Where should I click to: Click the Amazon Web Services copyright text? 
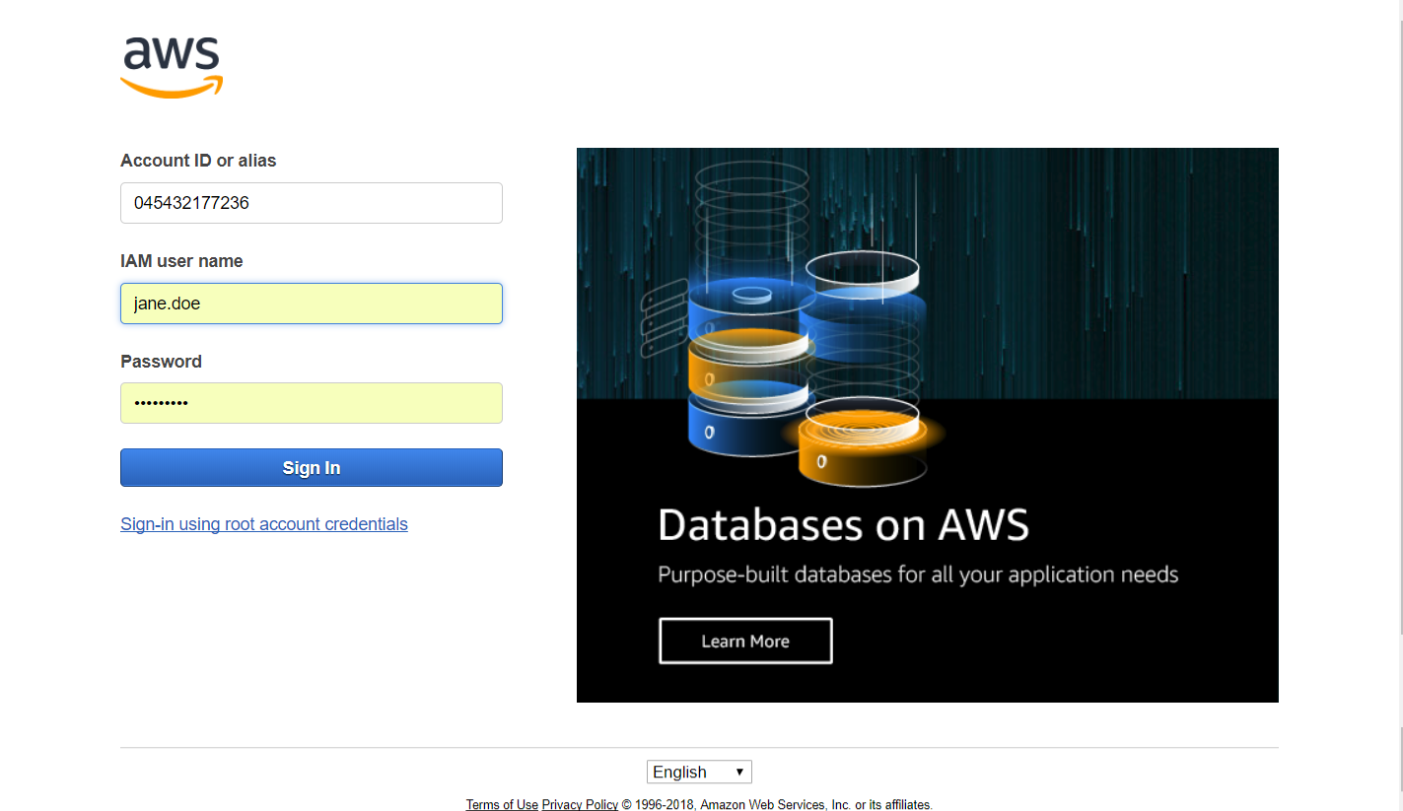pyautogui.click(x=777, y=804)
